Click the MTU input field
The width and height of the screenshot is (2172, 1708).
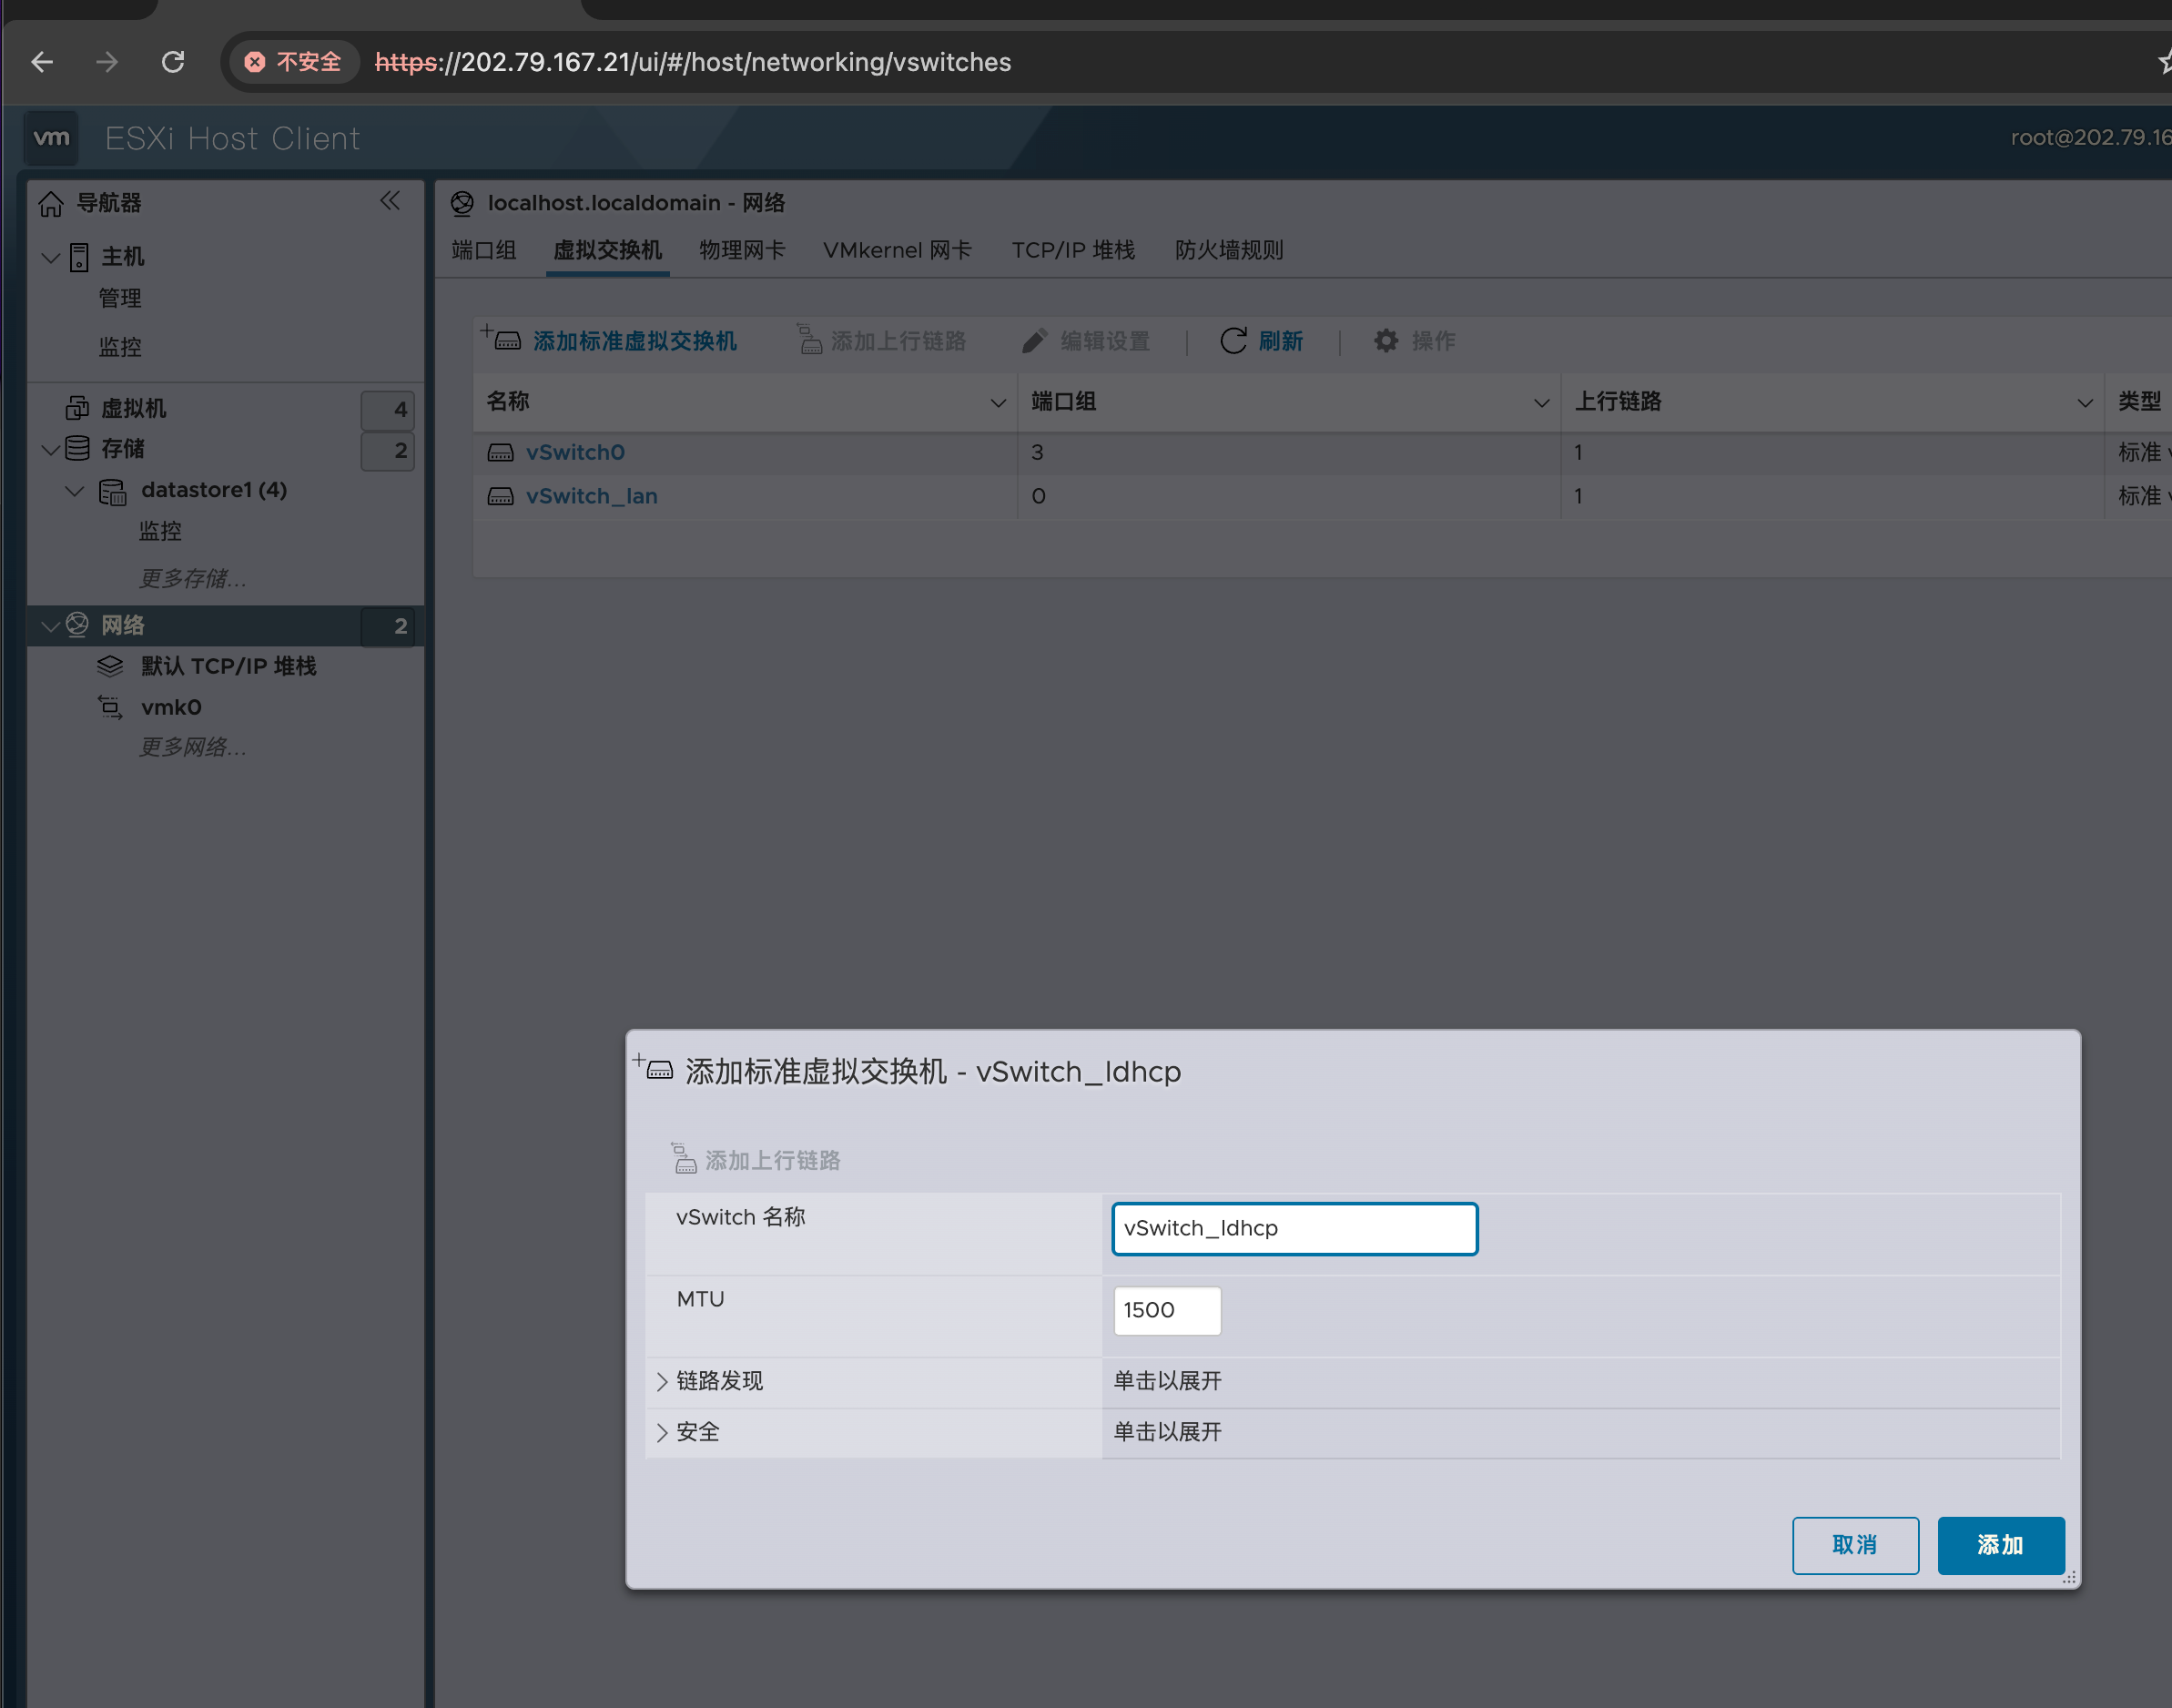1166,1310
